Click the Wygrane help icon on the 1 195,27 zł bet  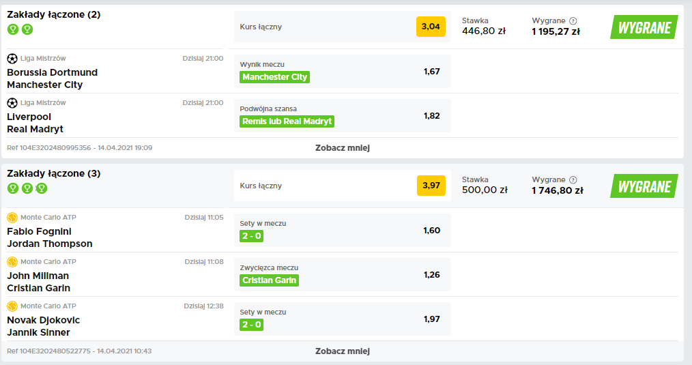[x=573, y=20]
